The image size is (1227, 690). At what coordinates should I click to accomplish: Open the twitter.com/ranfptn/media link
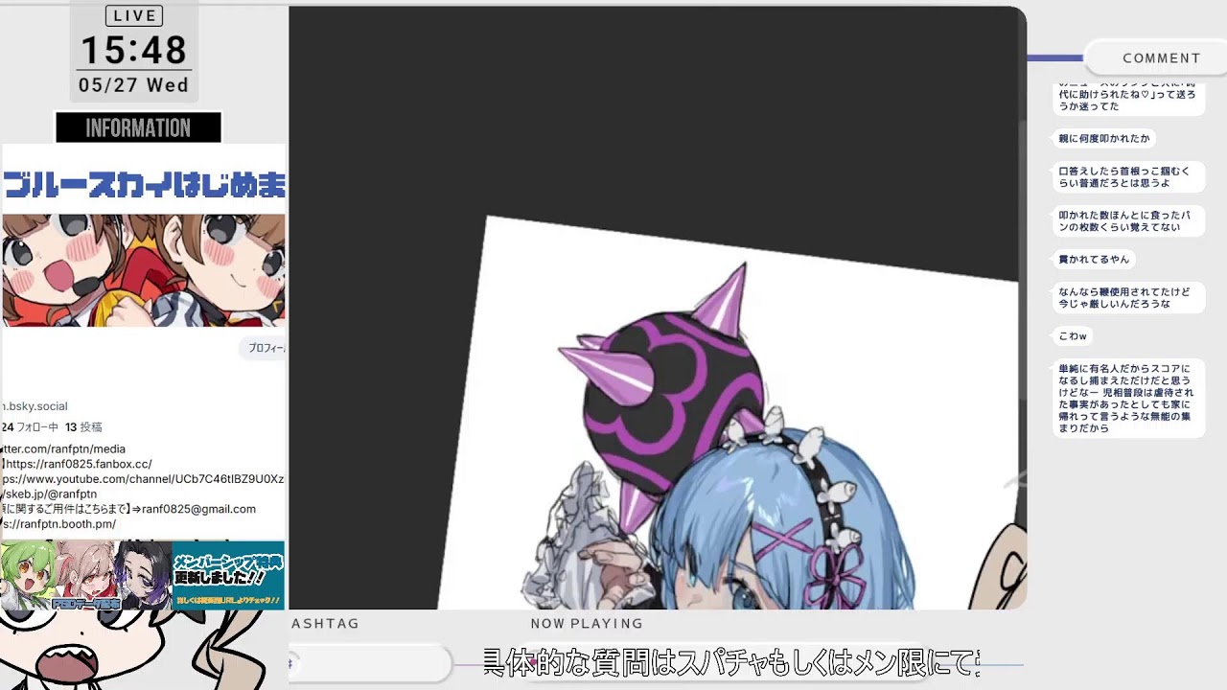pos(63,448)
